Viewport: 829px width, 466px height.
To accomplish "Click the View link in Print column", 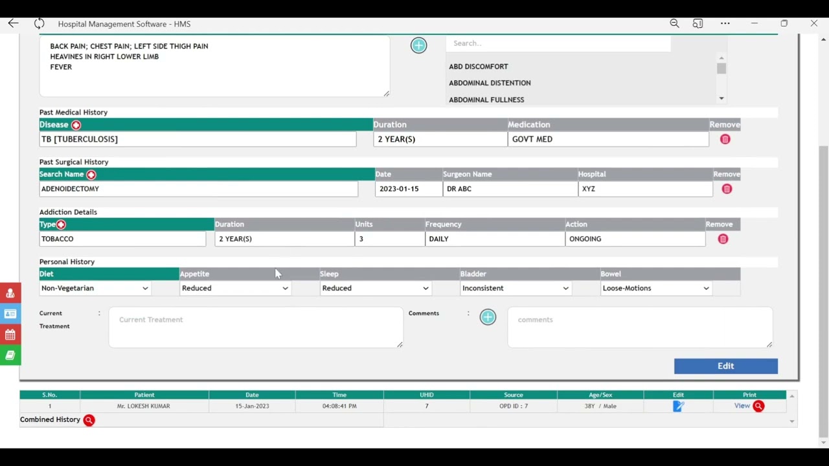I will click(742, 406).
